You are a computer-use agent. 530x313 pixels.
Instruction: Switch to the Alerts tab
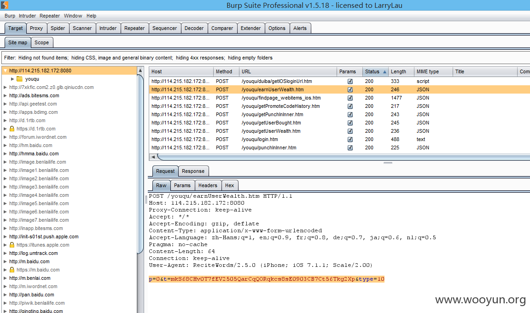click(300, 28)
